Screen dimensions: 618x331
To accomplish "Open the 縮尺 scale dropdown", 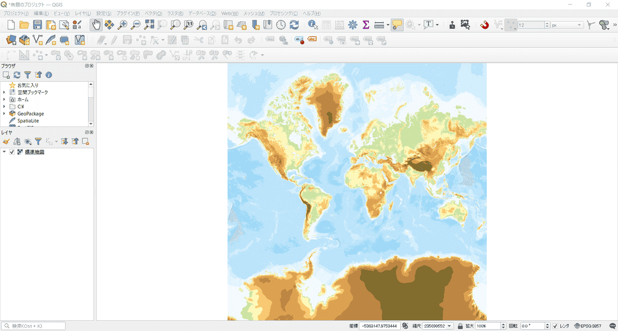I will click(x=450, y=326).
